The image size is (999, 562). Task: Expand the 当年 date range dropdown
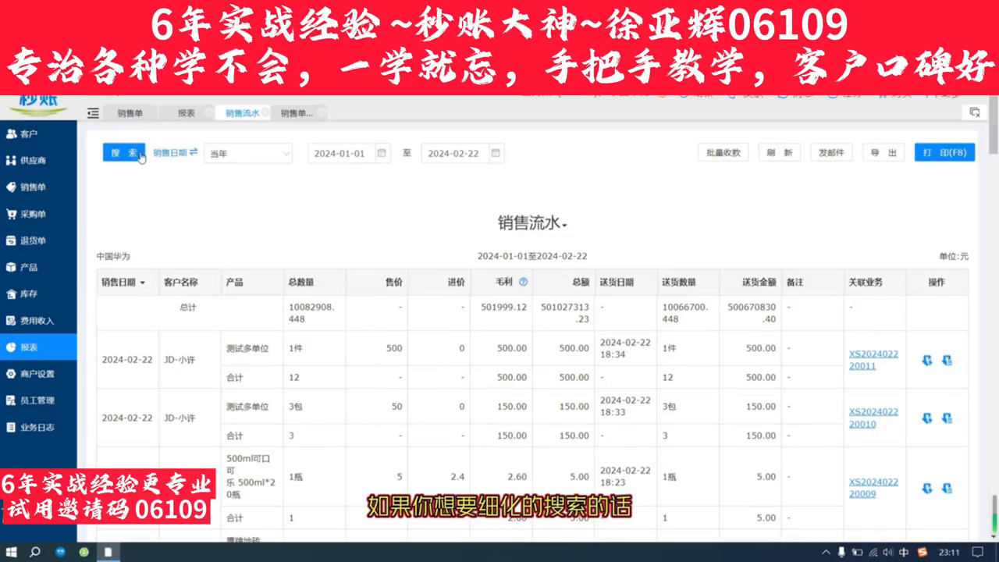248,154
